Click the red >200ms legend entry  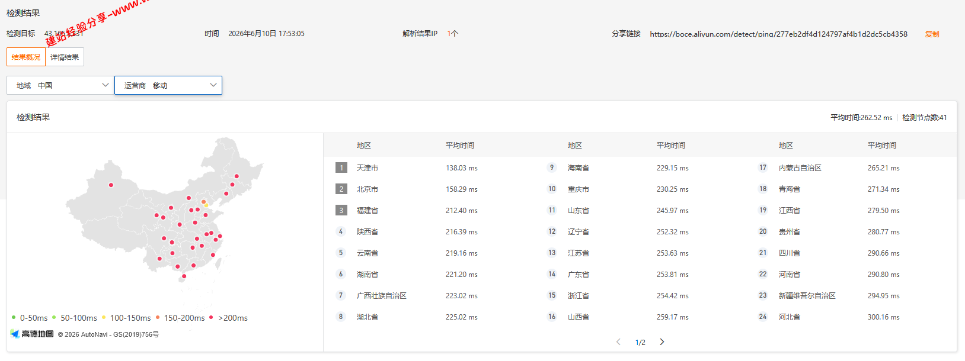pyautogui.click(x=228, y=318)
